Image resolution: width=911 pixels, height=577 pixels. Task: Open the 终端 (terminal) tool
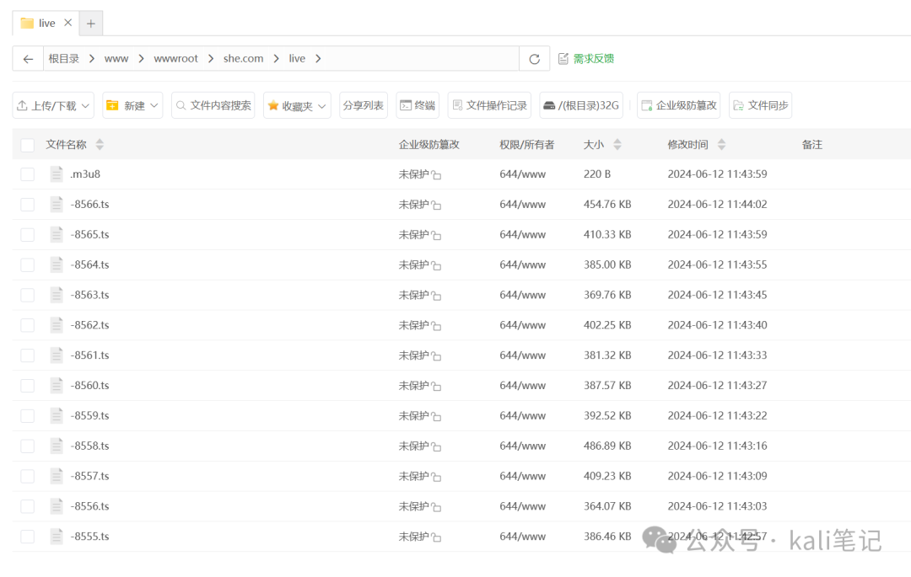point(417,104)
